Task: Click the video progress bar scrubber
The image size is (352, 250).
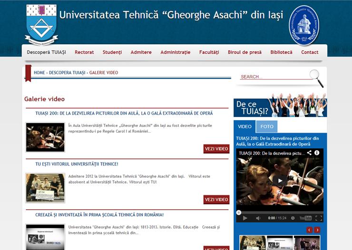Action: tap(239, 212)
